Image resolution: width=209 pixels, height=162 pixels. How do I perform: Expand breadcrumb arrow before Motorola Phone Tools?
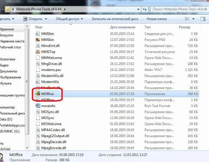pyautogui.click(x=13, y=9)
